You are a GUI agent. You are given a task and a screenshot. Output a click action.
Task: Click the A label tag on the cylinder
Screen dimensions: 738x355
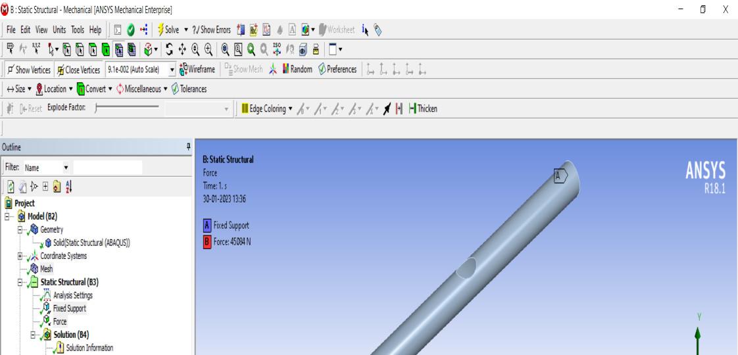tap(560, 176)
